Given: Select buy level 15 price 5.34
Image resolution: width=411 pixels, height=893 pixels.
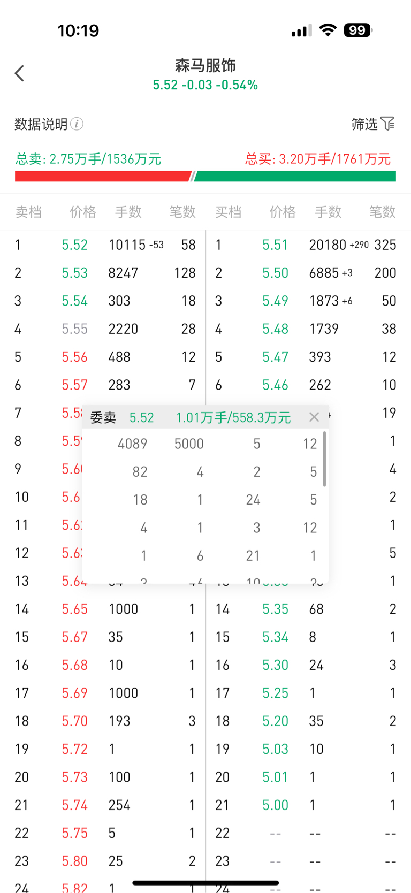Looking at the screenshot, I should [x=275, y=637].
